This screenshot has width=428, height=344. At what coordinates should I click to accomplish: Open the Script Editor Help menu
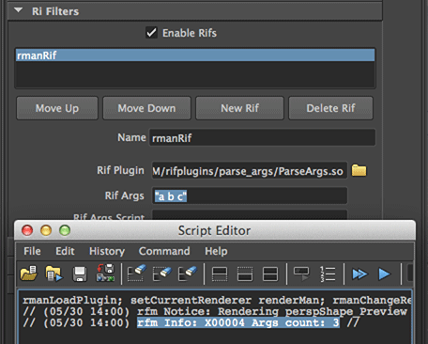(x=216, y=251)
